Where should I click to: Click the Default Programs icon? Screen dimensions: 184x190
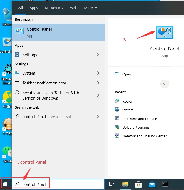tap(117, 127)
